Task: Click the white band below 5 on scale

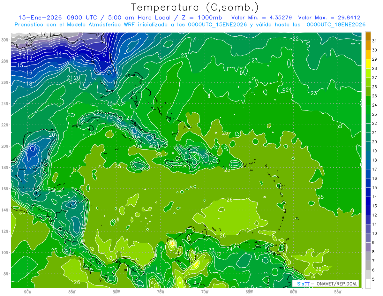Action: (368, 284)
